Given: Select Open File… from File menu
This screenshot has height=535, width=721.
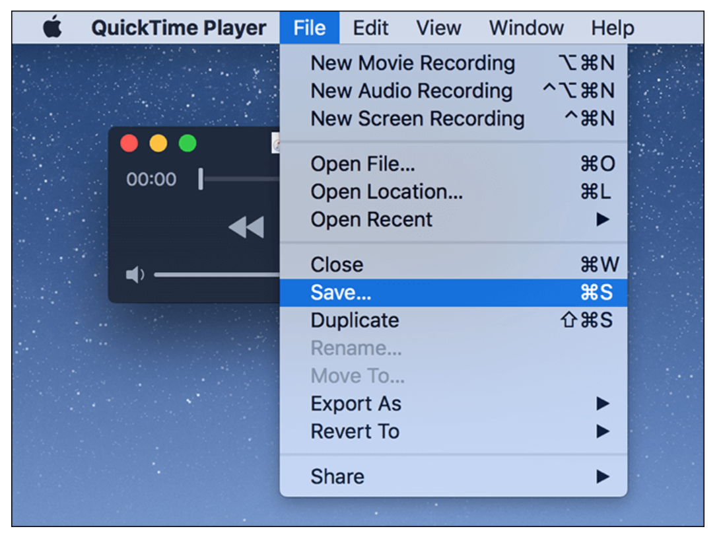Looking at the screenshot, I should (x=454, y=164).
